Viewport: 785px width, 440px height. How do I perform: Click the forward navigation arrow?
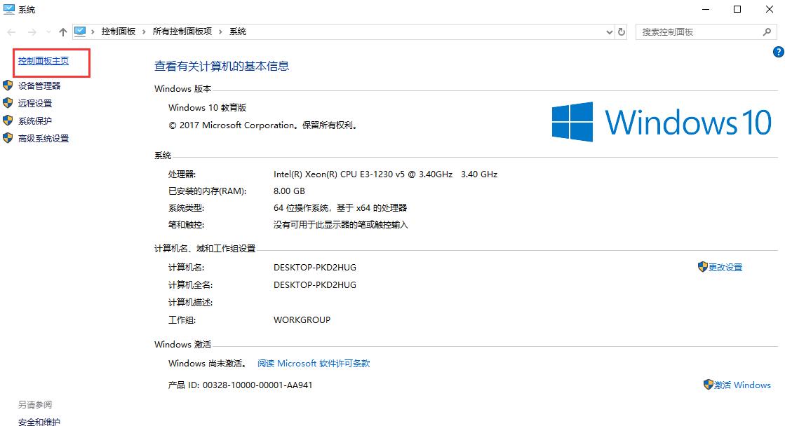(x=32, y=32)
